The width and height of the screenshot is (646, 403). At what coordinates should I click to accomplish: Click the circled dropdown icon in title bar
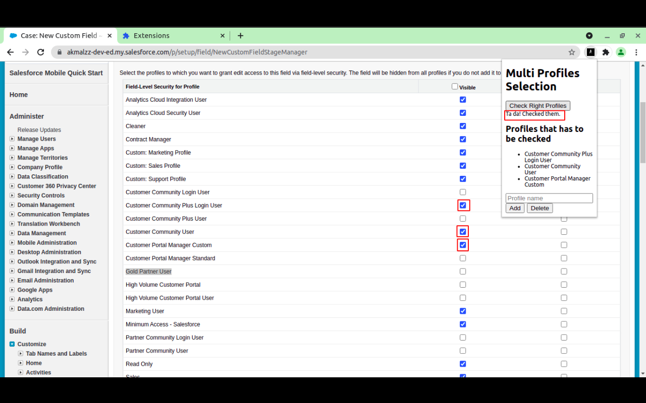coord(589,36)
